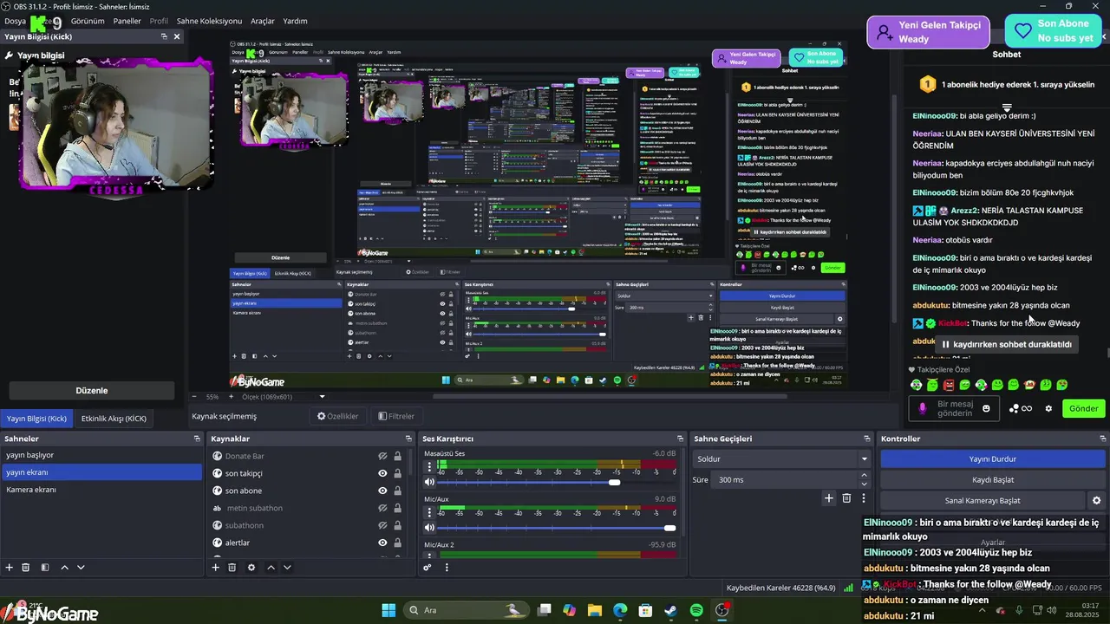Open Sahne Koleksiyonu menu
The width and height of the screenshot is (1110, 624).
click(x=209, y=21)
